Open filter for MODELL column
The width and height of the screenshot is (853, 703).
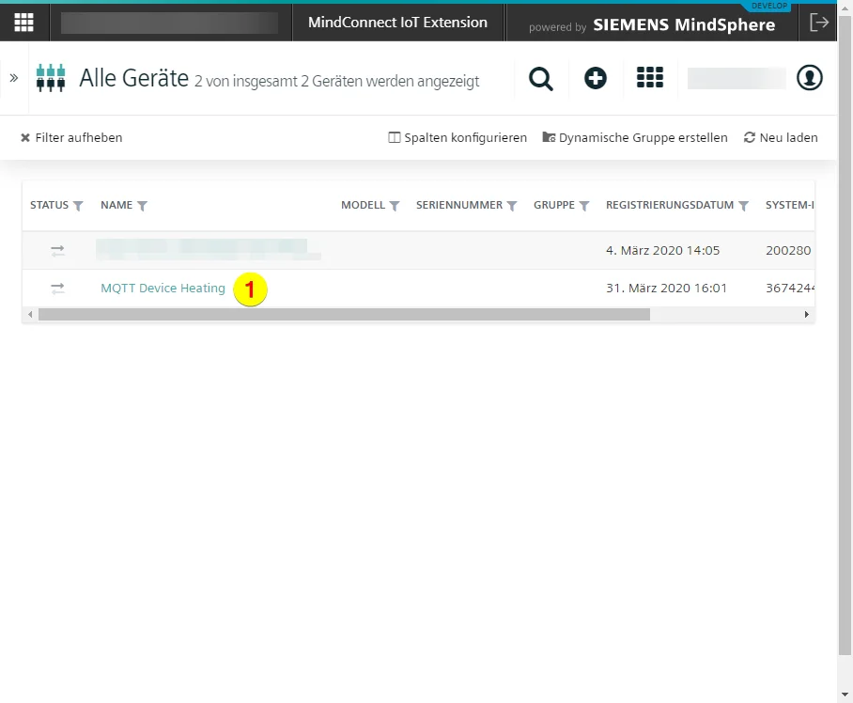(x=395, y=206)
